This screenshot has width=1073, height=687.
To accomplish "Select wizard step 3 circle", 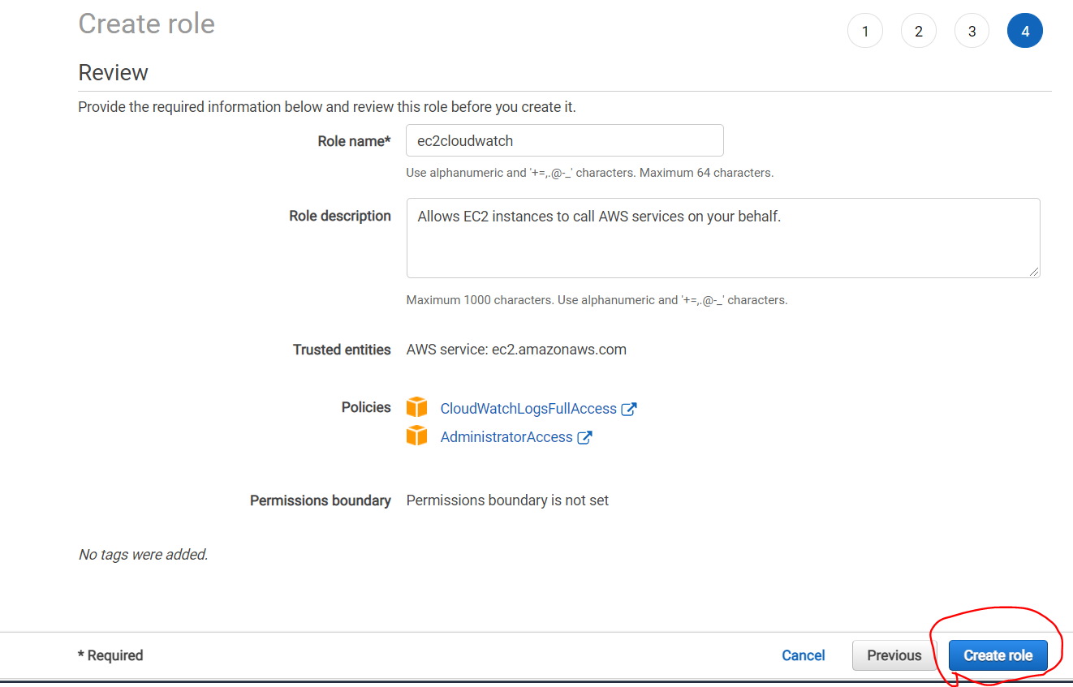I will 972,32.
